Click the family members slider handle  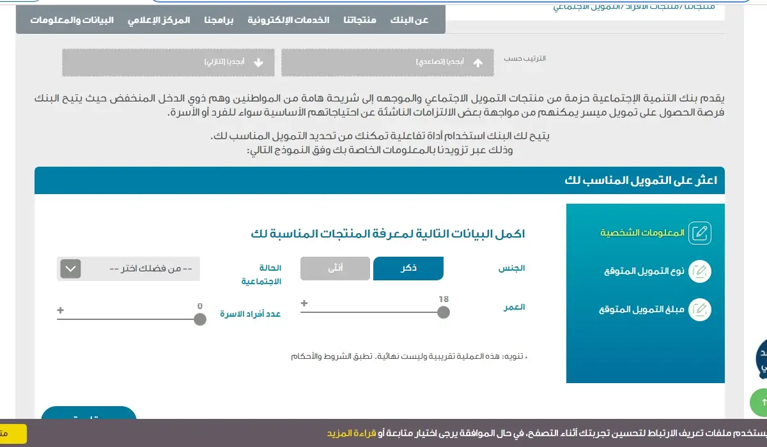(200, 319)
